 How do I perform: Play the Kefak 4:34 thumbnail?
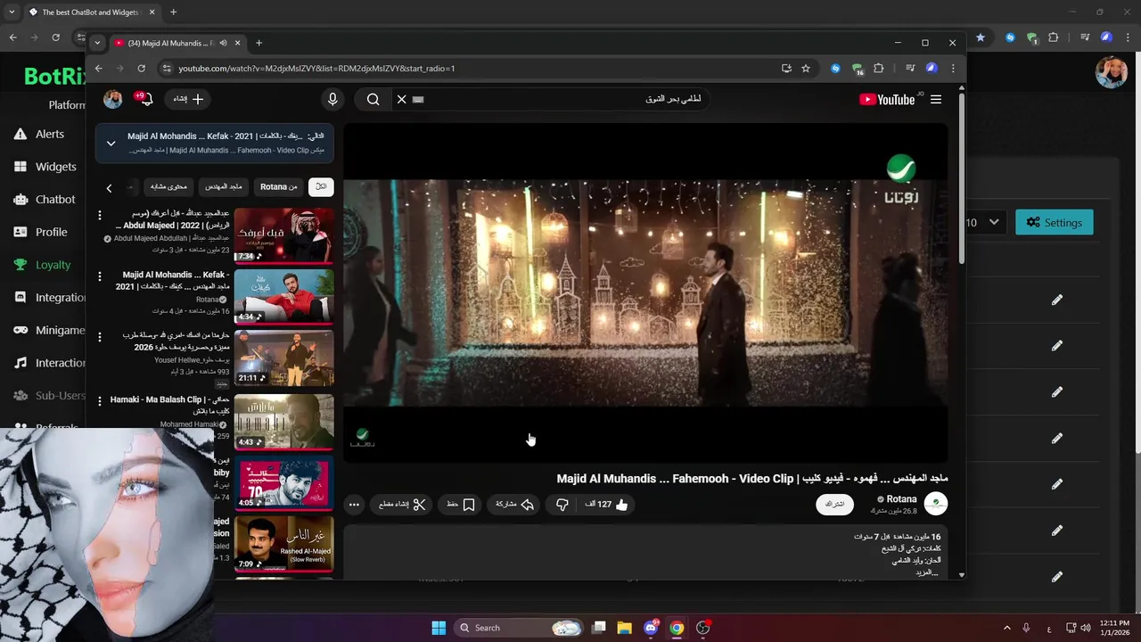283,296
